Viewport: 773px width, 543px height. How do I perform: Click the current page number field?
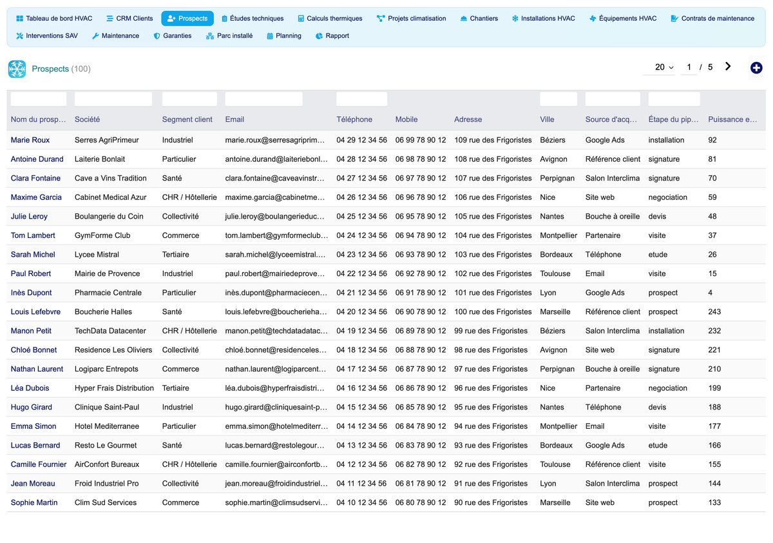[689, 67]
